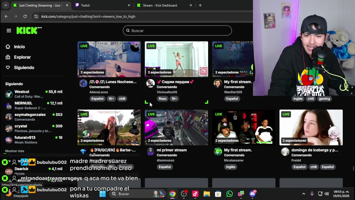Select Inglés tag under Nicolassanw
The height and width of the screenshot is (200, 355).
(230, 167)
